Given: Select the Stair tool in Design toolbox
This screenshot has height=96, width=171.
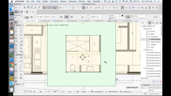Looking at the screenshot, I should coord(16,38).
